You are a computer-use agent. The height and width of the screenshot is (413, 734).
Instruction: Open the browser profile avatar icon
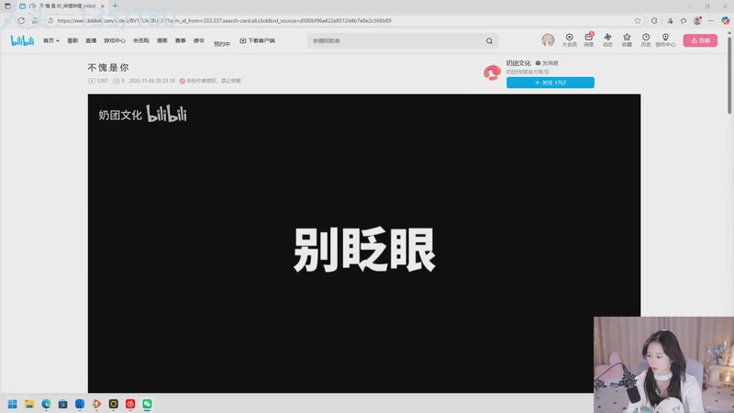[697, 20]
